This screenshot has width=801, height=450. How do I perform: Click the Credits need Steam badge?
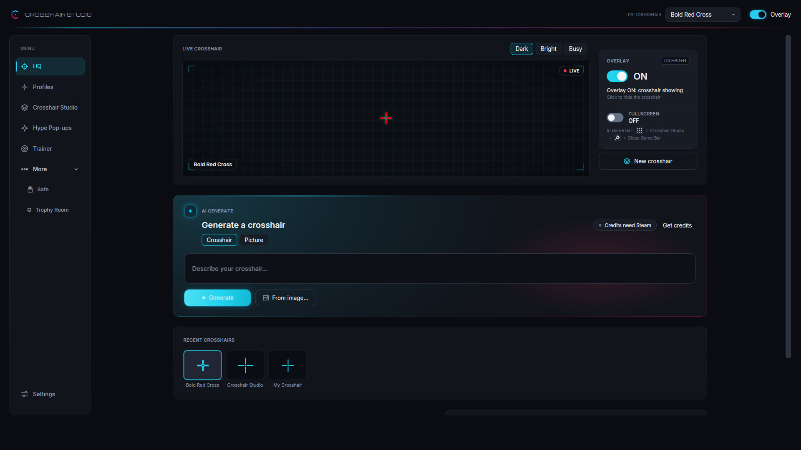625,225
